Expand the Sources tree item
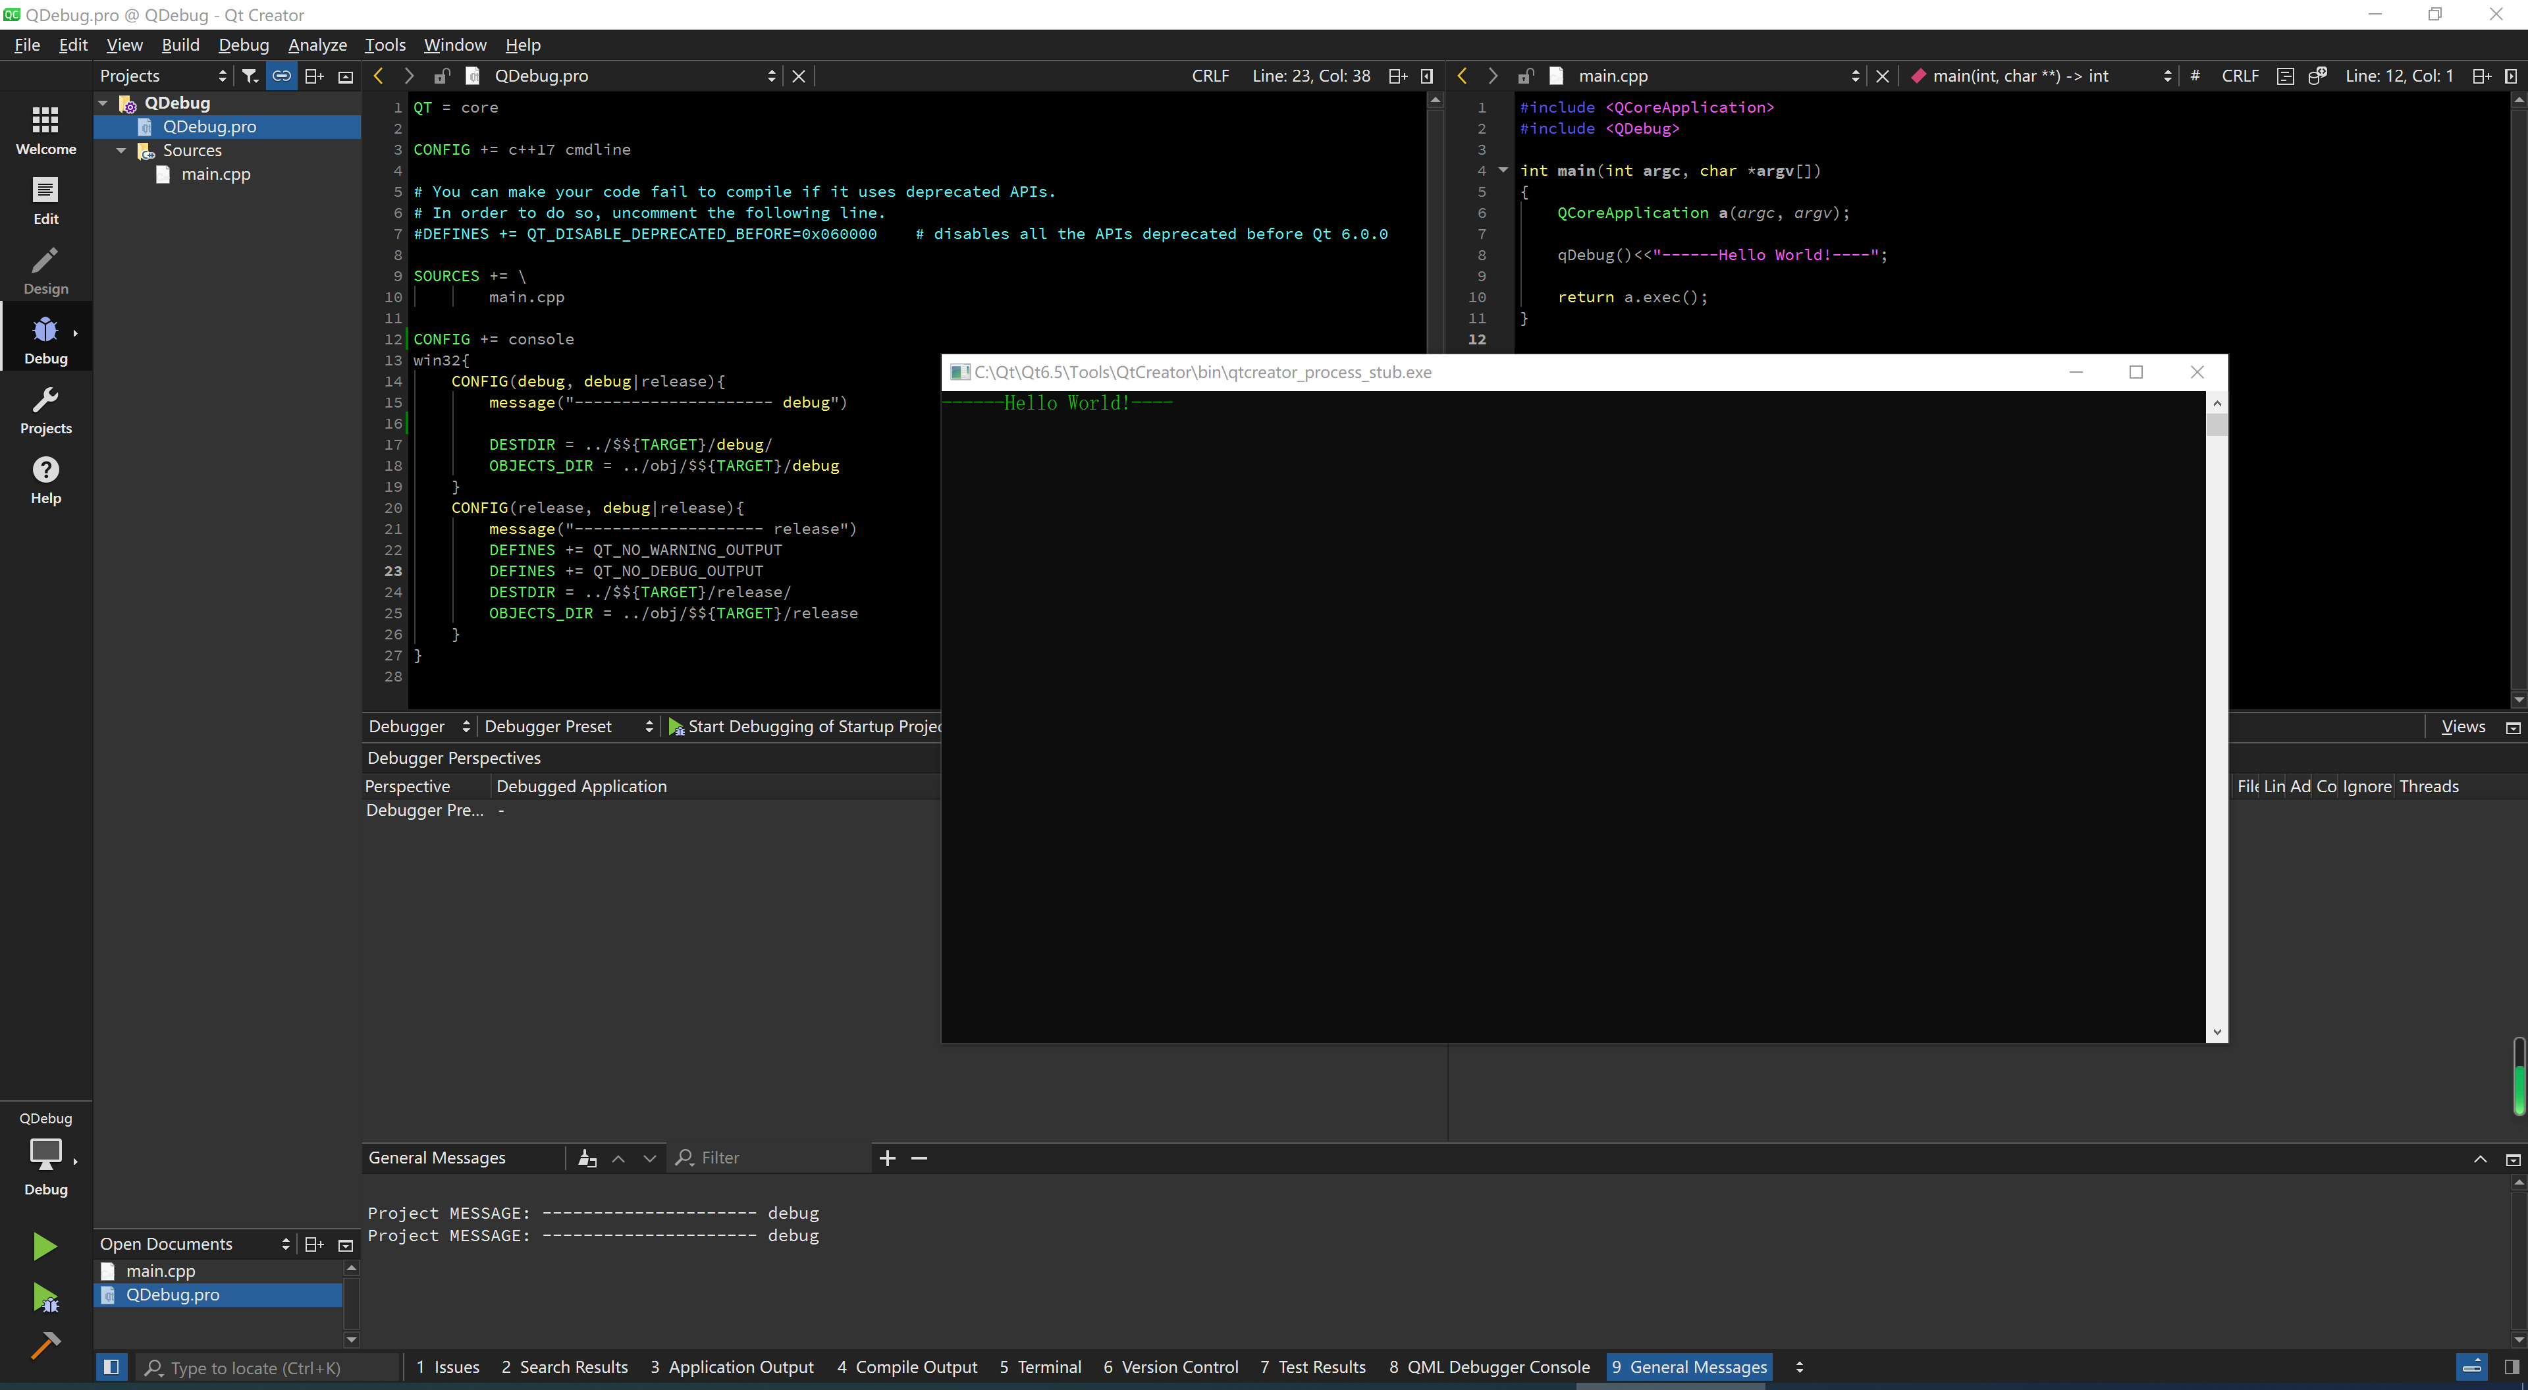 click(x=122, y=151)
